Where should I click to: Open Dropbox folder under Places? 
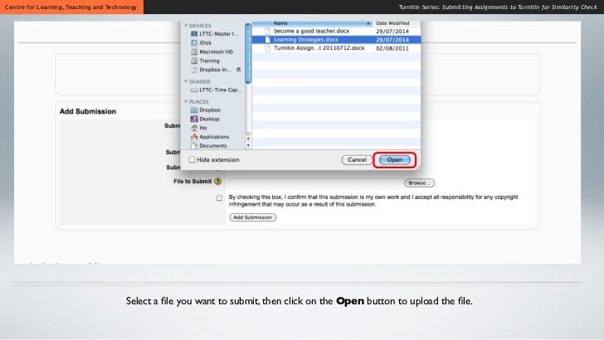pyautogui.click(x=206, y=110)
